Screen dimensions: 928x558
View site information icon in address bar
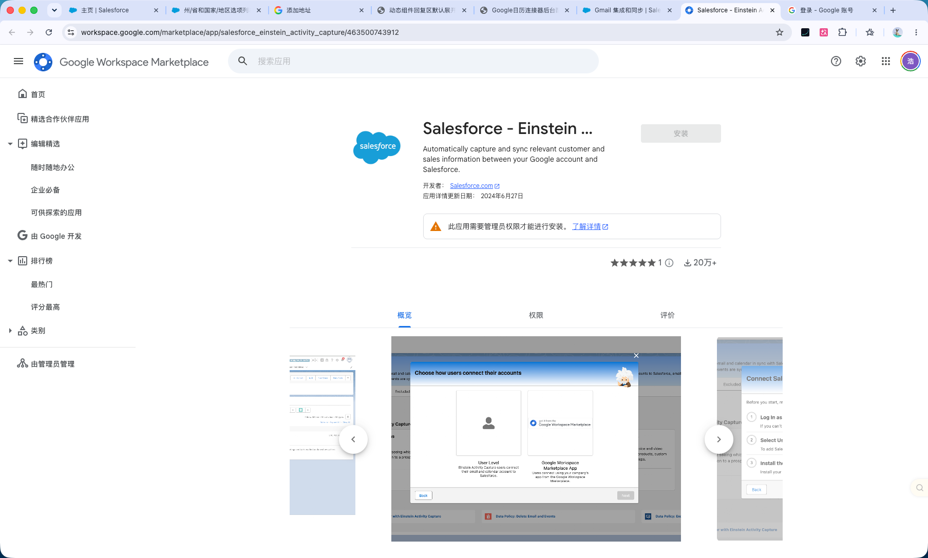pyautogui.click(x=71, y=32)
